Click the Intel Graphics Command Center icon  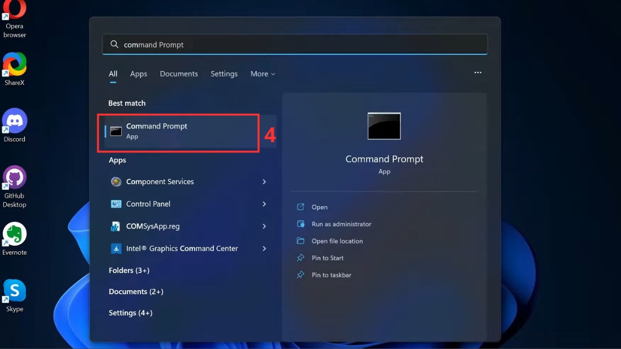pyautogui.click(x=116, y=249)
